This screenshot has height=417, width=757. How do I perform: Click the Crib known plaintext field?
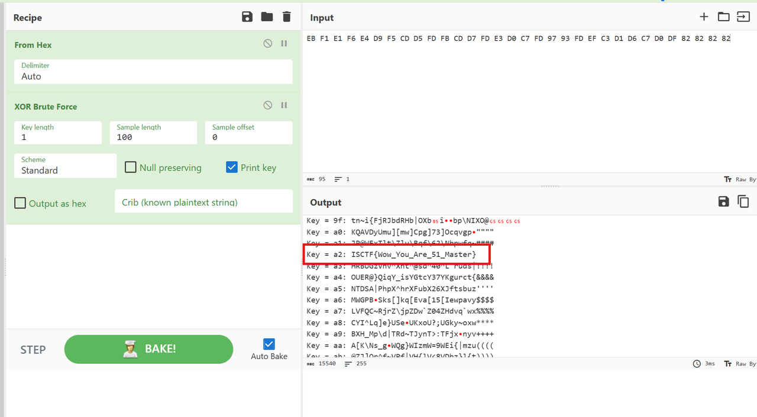(x=203, y=202)
